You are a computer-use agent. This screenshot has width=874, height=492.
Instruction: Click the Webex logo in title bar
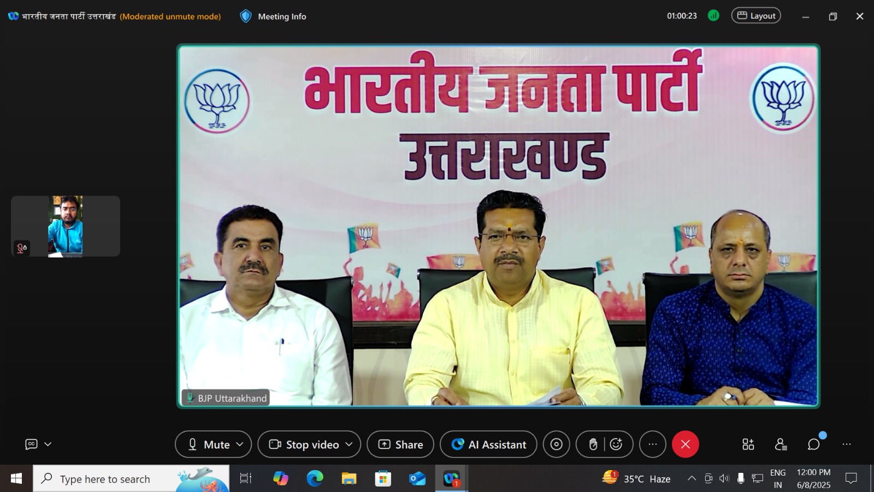pos(13,16)
